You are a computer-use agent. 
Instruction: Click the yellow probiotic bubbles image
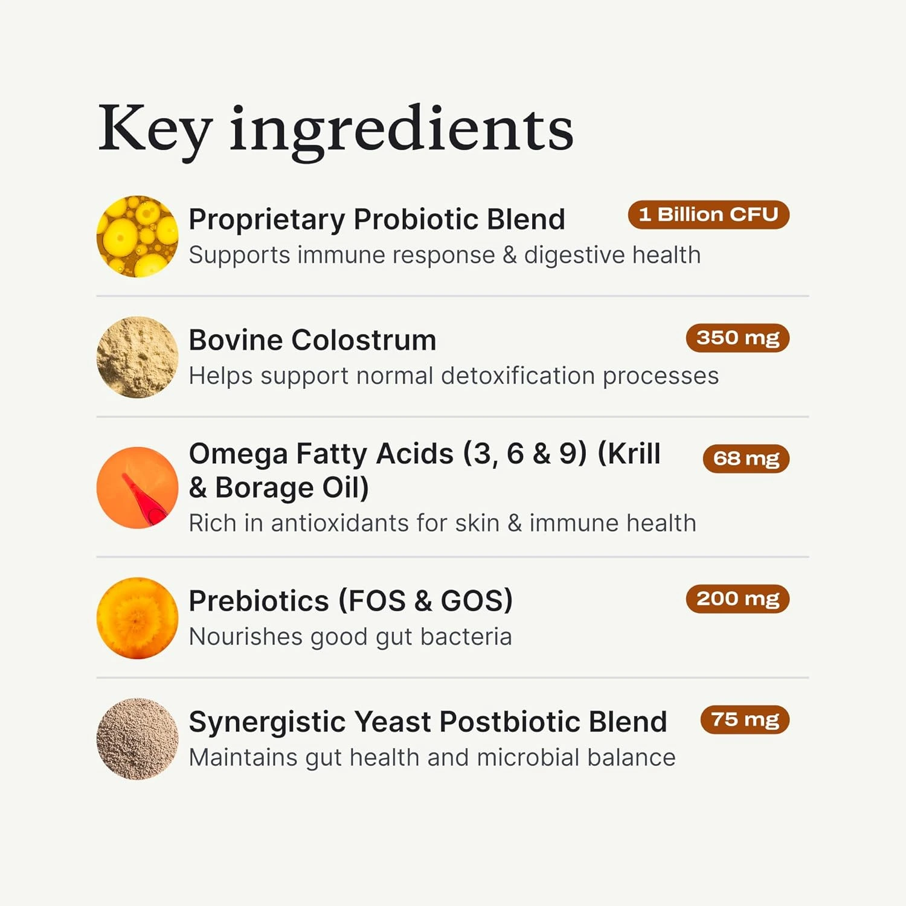coord(137,236)
